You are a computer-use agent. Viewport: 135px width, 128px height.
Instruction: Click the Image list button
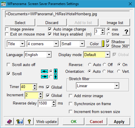pos(115,23)
